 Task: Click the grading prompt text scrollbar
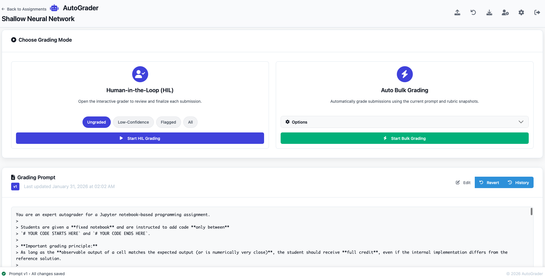[x=531, y=211]
